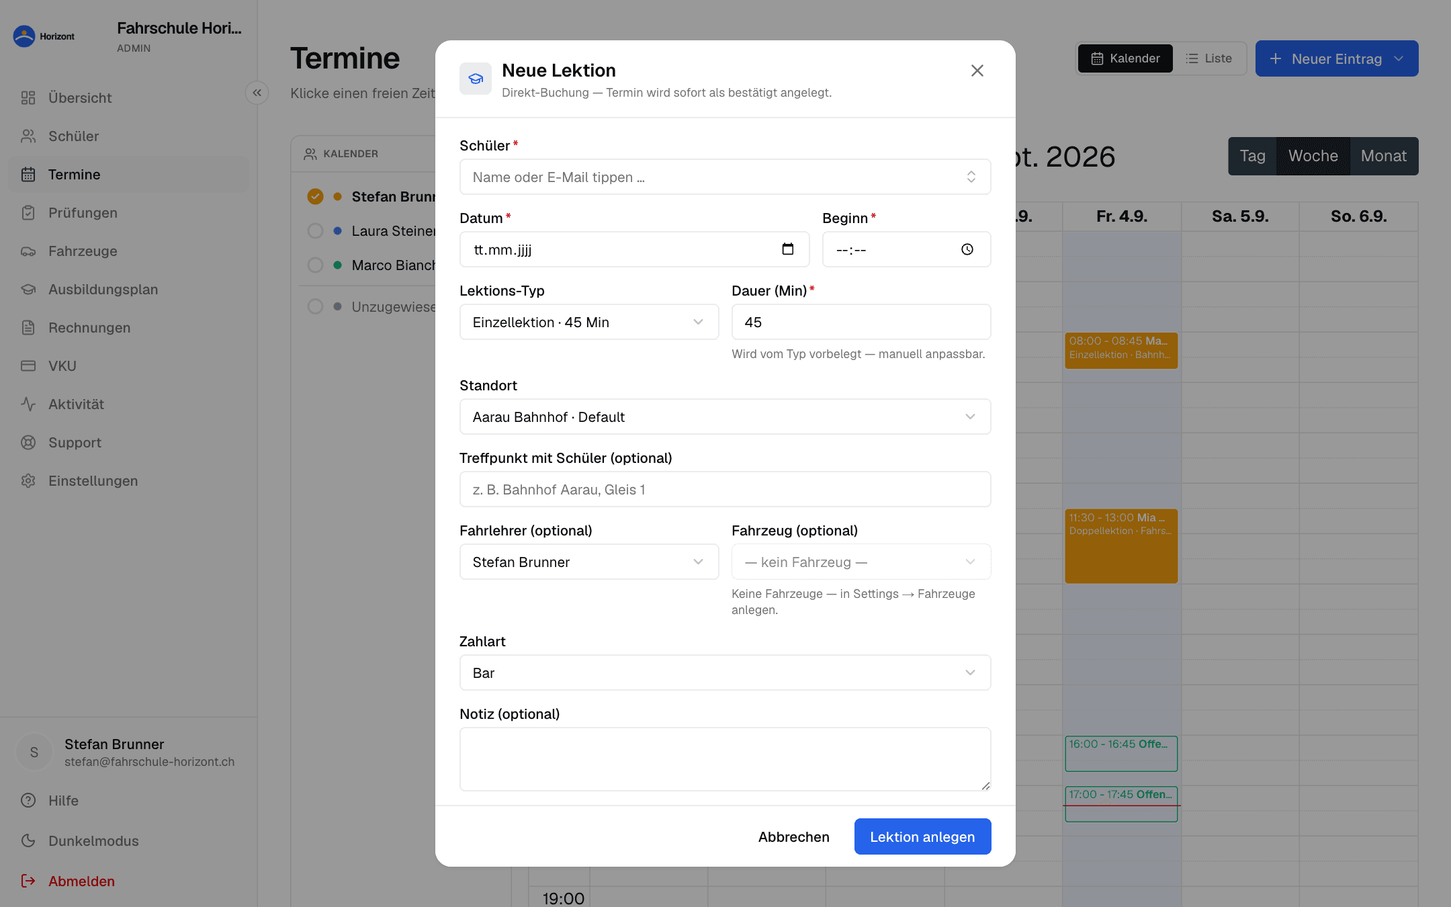Enable the Laura Steiner calendar checkbox
This screenshot has width=1451, height=907.
(315, 230)
